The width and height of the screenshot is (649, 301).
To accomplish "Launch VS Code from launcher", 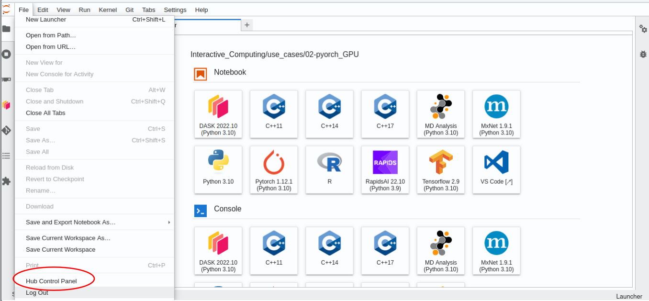I will pos(496,169).
